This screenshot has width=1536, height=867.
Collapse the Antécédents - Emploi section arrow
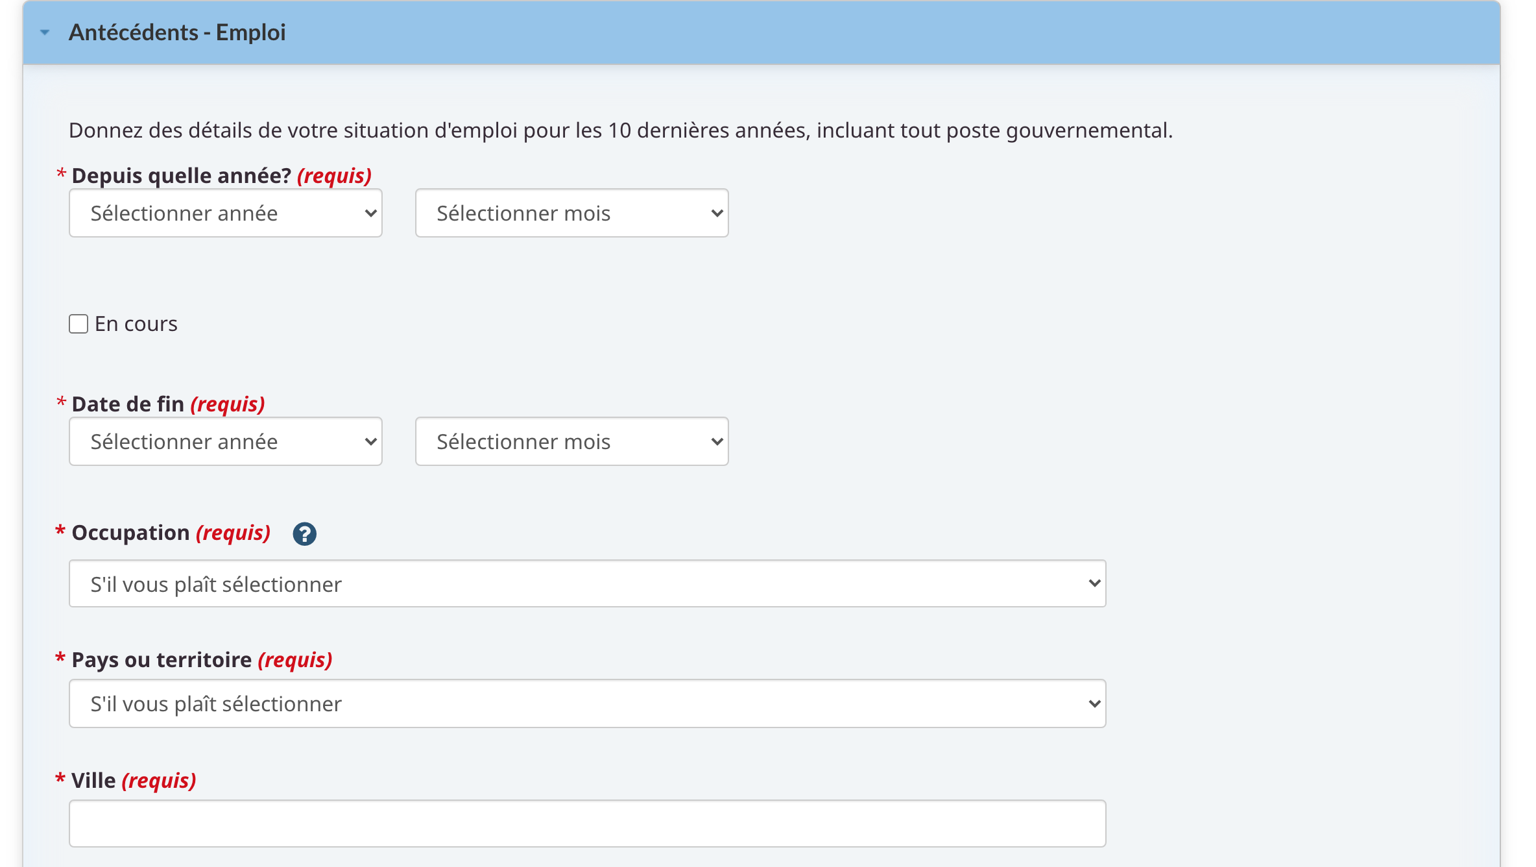tap(45, 32)
